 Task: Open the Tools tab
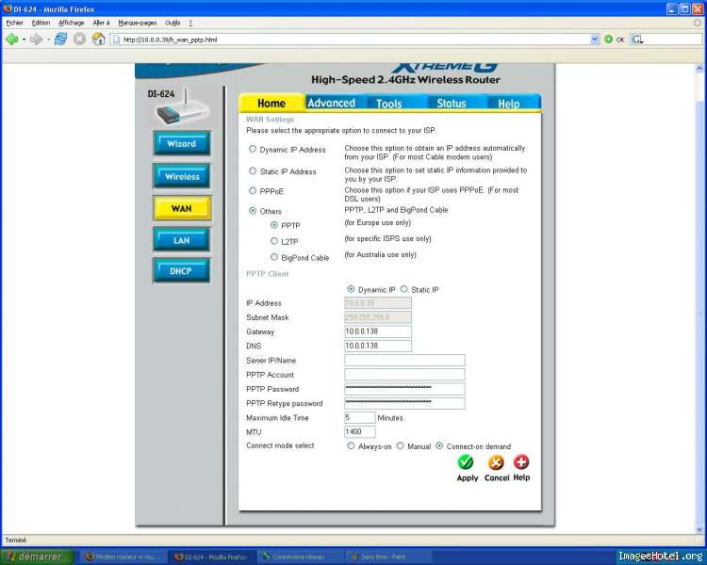coord(389,104)
